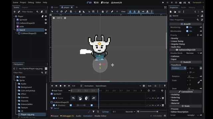Viewport: 213px width, 119px height.
Task: Stop the animation playback
Action: 61,86
